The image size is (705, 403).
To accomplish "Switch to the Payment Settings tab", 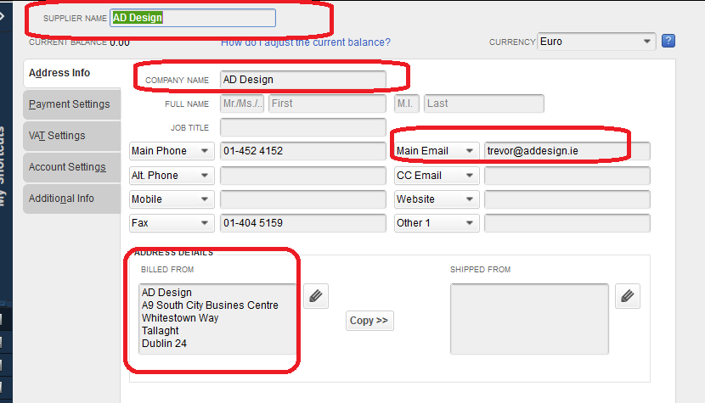I will [72, 104].
